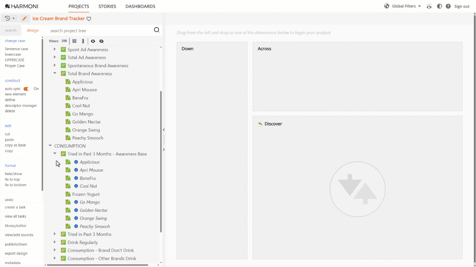Click the eye with lashes icon

(430, 6)
